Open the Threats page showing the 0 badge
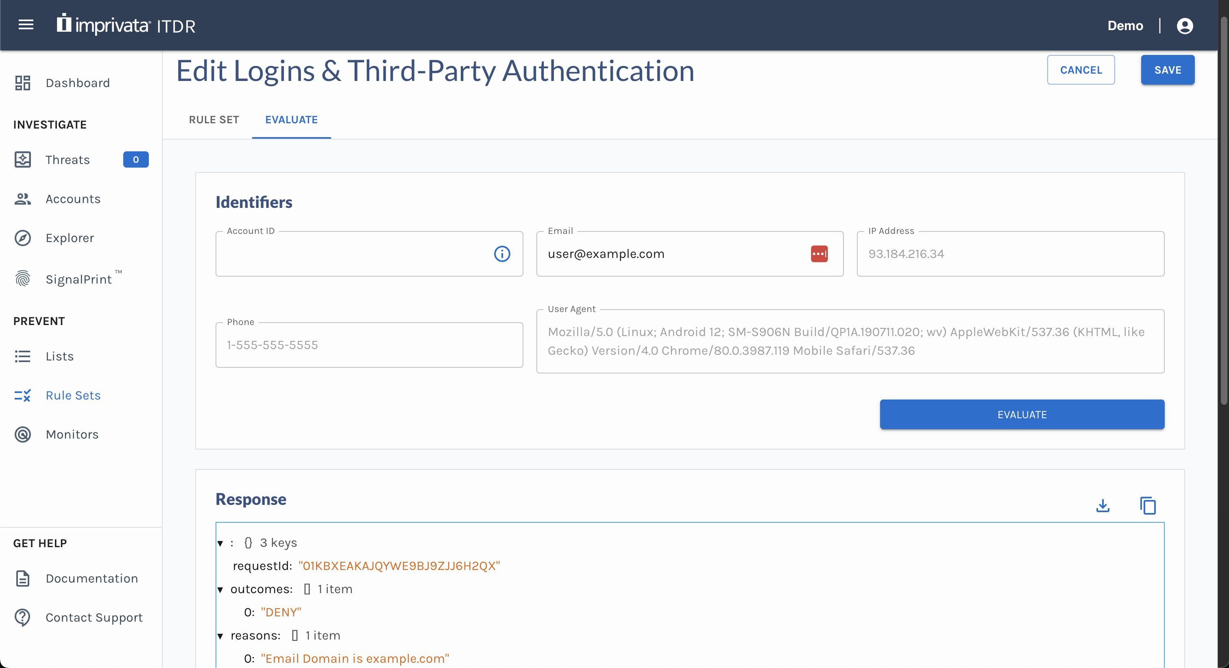The height and width of the screenshot is (668, 1229). (x=68, y=160)
